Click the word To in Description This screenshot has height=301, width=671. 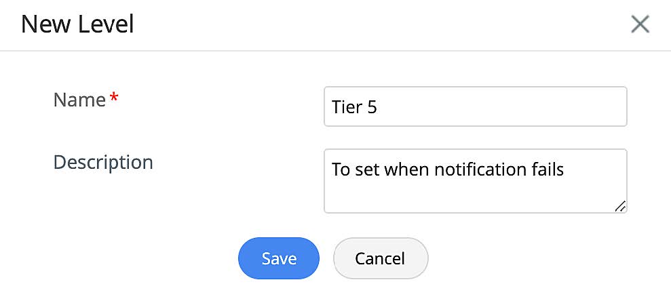341,169
